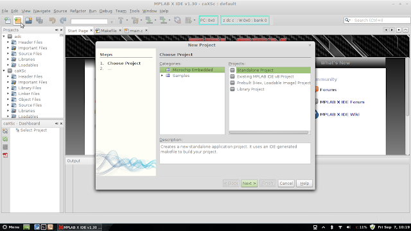Select Library Project in Projects list
411x231 pixels.
click(250, 89)
